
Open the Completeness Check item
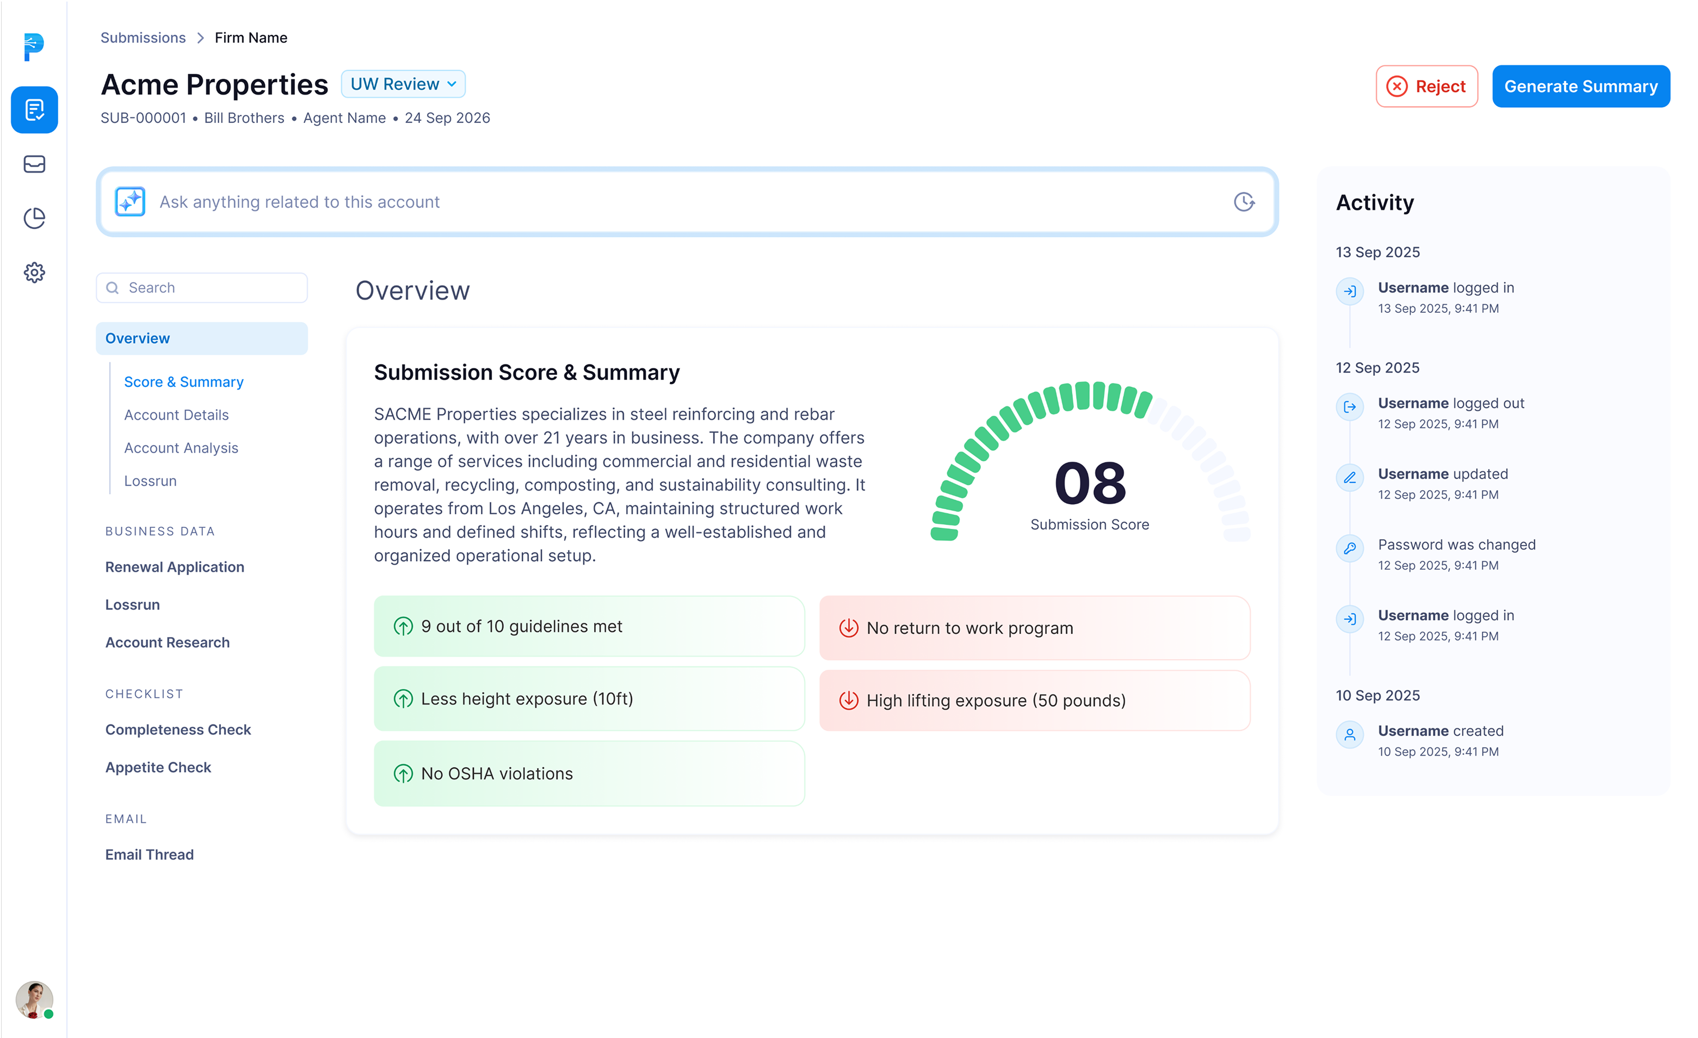[178, 730]
